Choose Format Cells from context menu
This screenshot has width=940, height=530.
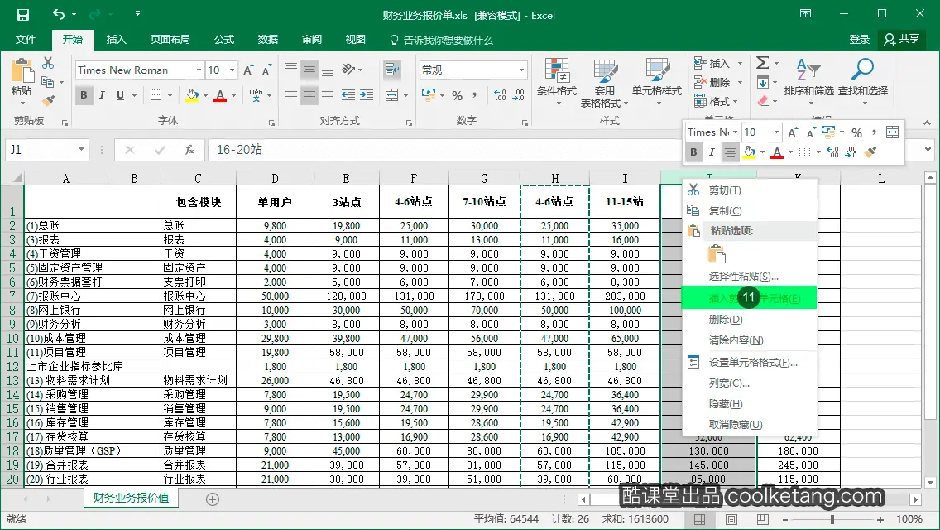(x=750, y=363)
